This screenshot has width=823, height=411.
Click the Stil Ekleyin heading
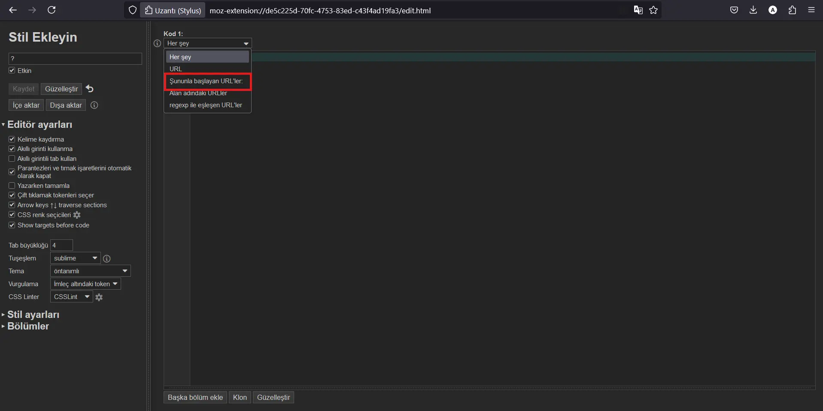coord(43,37)
